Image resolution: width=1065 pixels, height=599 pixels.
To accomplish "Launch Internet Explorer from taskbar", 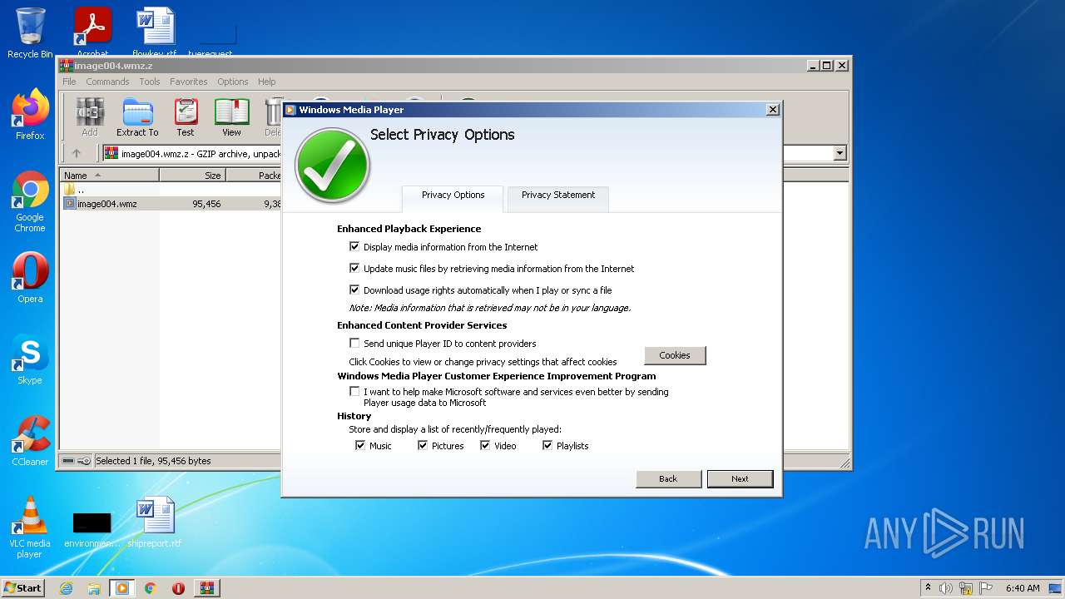I will pos(67,588).
